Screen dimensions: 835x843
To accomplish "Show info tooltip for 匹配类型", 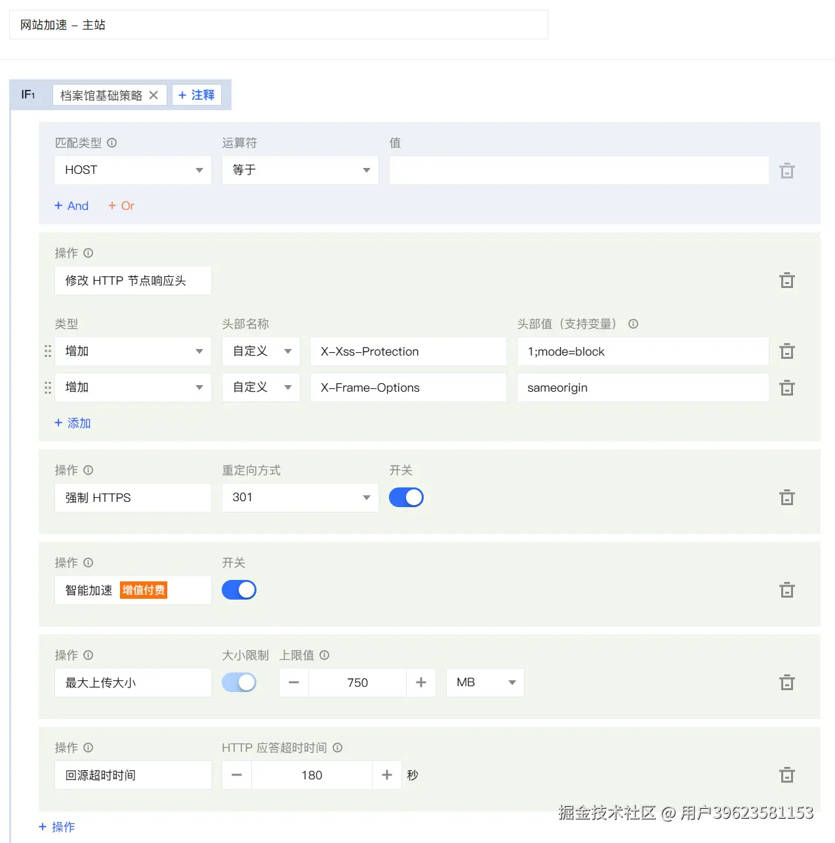I will [112, 142].
